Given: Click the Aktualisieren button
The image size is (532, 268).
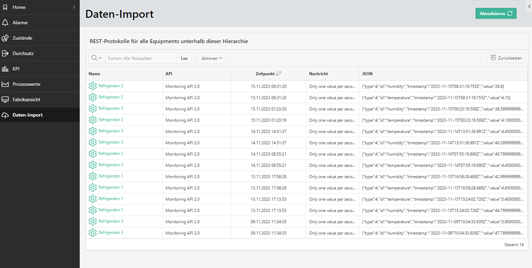Looking at the screenshot, I should coord(496,14).
